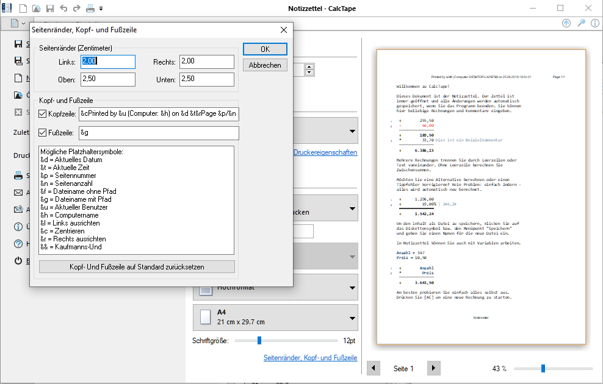Click the blue upward arrow icon at top right
Screen dimensions: 603x384
click(567, 23)
